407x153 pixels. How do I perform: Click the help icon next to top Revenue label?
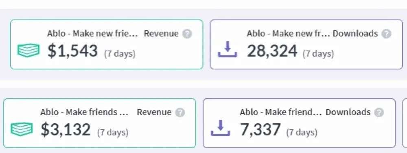[187, 34]
